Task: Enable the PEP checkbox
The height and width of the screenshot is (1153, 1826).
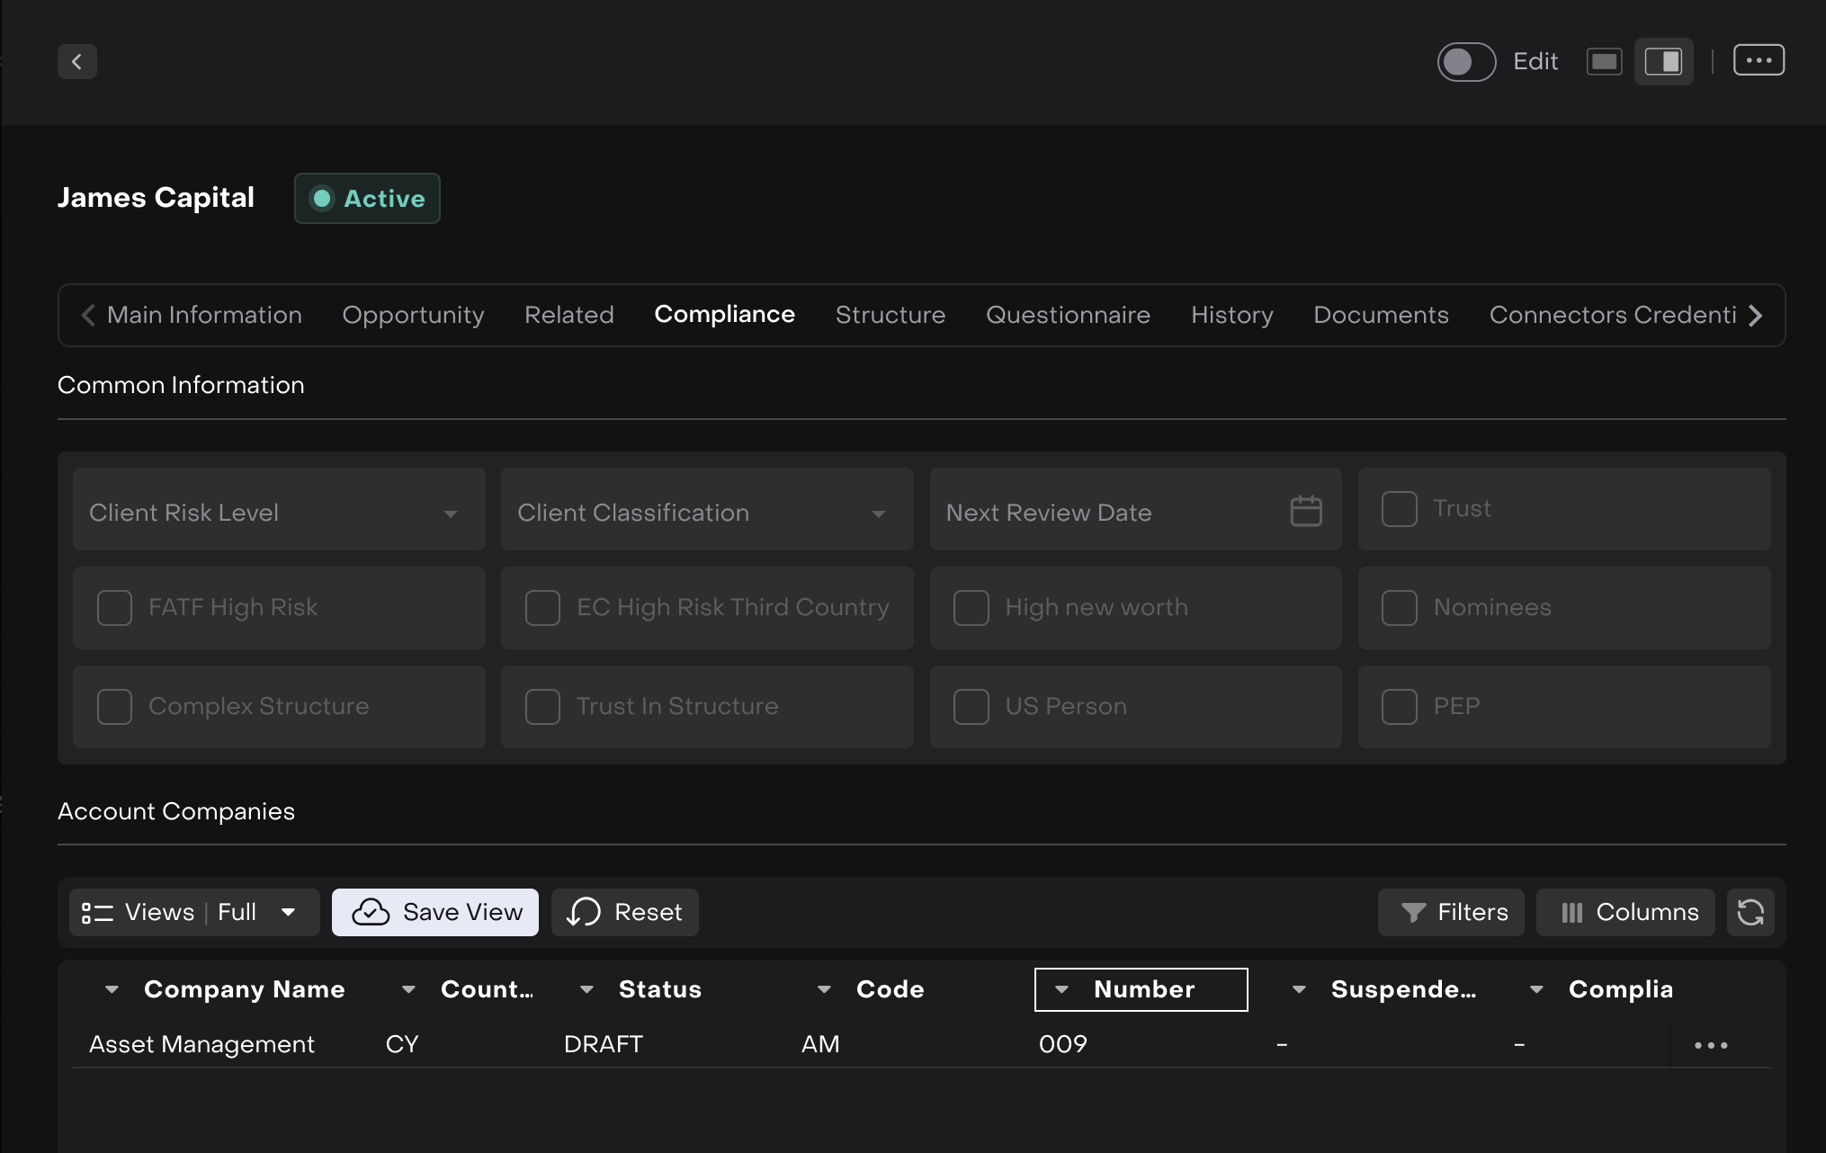Action: click(x=1399, y=707)
